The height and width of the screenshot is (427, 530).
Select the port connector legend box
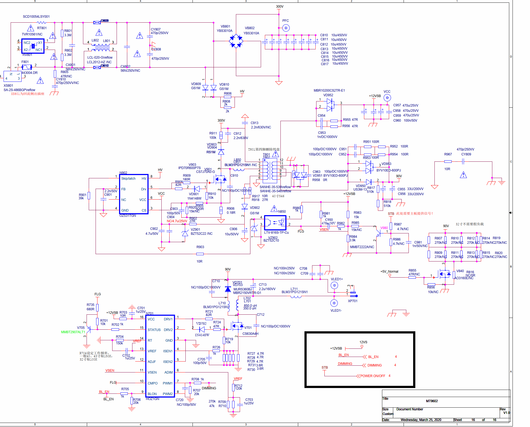click(360, 359)
